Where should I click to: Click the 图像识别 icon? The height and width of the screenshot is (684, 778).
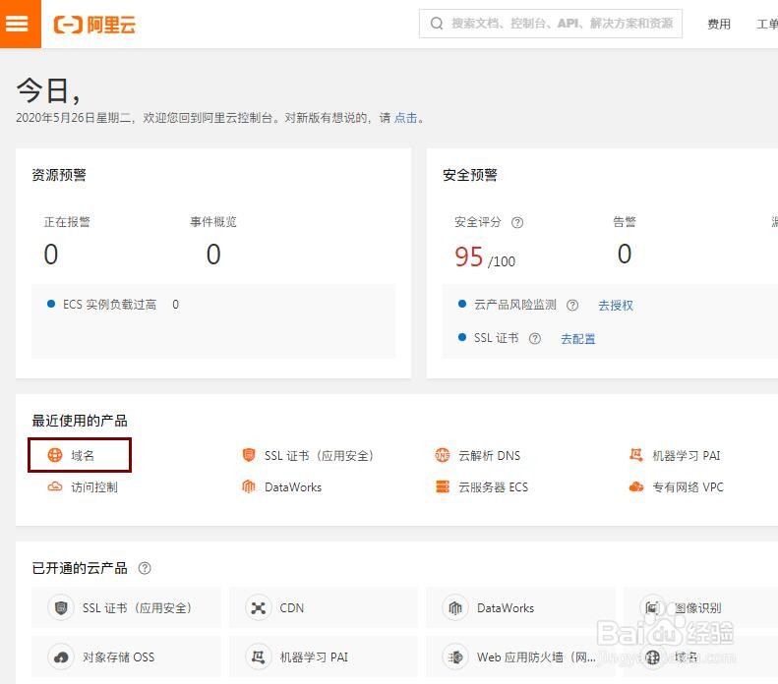[652, 607]
